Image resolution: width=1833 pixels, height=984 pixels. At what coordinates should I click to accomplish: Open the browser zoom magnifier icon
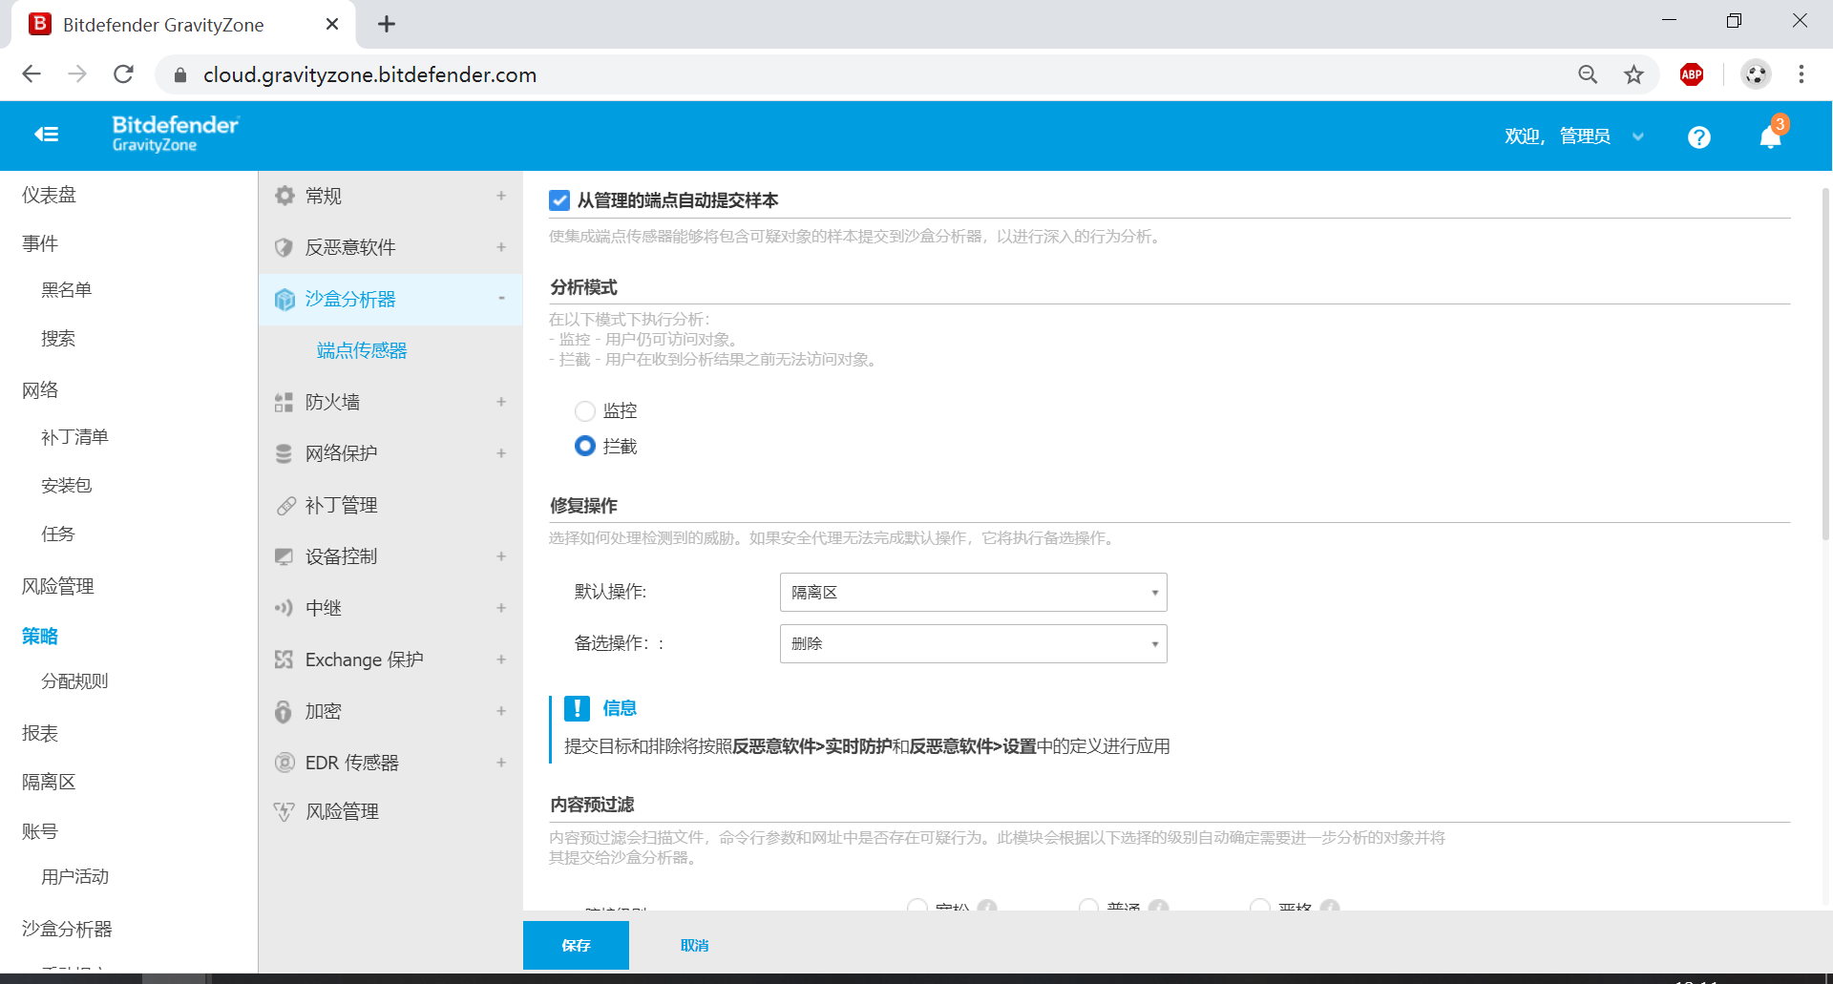[x=1588, y=74]
